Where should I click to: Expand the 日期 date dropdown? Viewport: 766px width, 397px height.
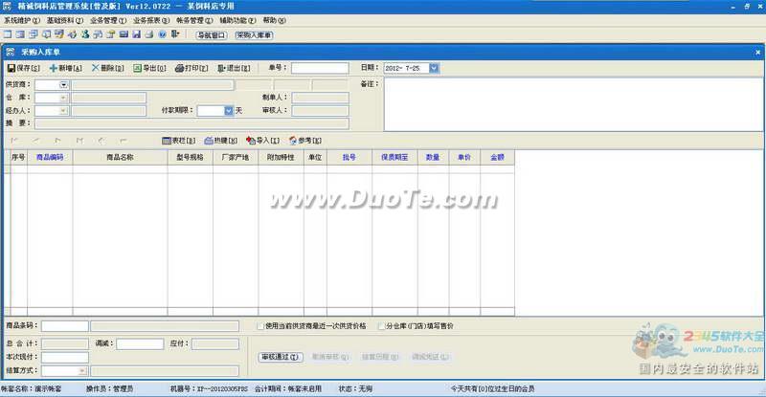coord(435,68)
